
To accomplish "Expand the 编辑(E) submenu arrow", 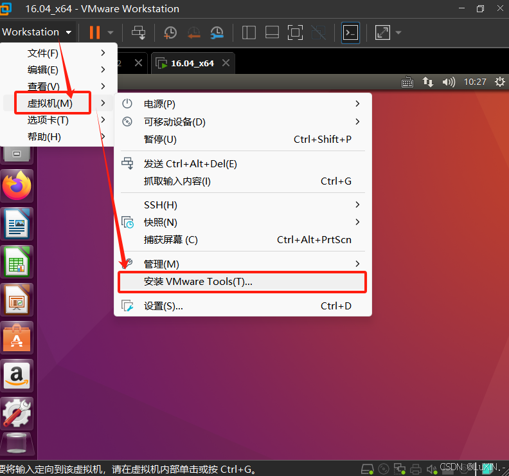I will (103, 69).
